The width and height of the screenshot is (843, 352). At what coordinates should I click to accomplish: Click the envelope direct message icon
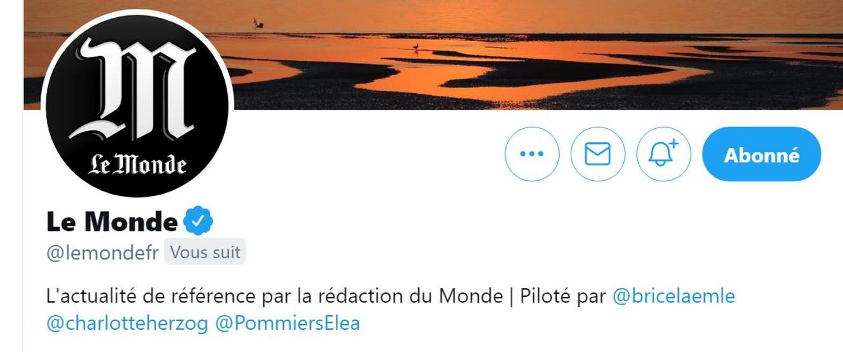597,154
